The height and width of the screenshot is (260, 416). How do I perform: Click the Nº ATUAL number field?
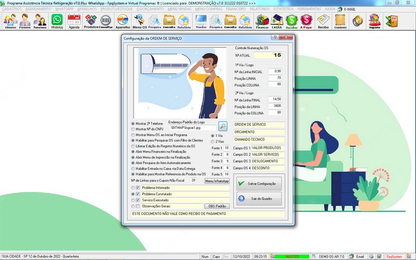click(x=268, y=55)
